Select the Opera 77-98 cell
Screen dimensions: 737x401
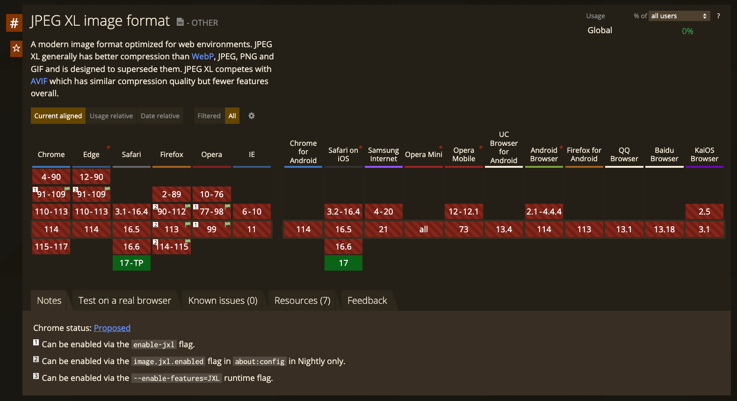(x=212, y=212)
